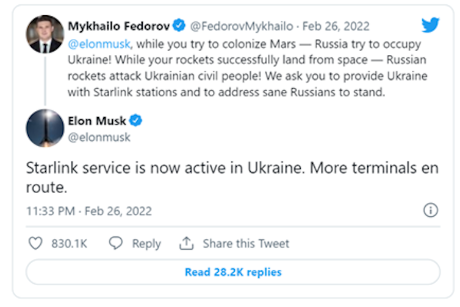This screenshot has height=307, width=460.
Task: Click Elon Musk's verified badge
Action: [x=135, y=121]
